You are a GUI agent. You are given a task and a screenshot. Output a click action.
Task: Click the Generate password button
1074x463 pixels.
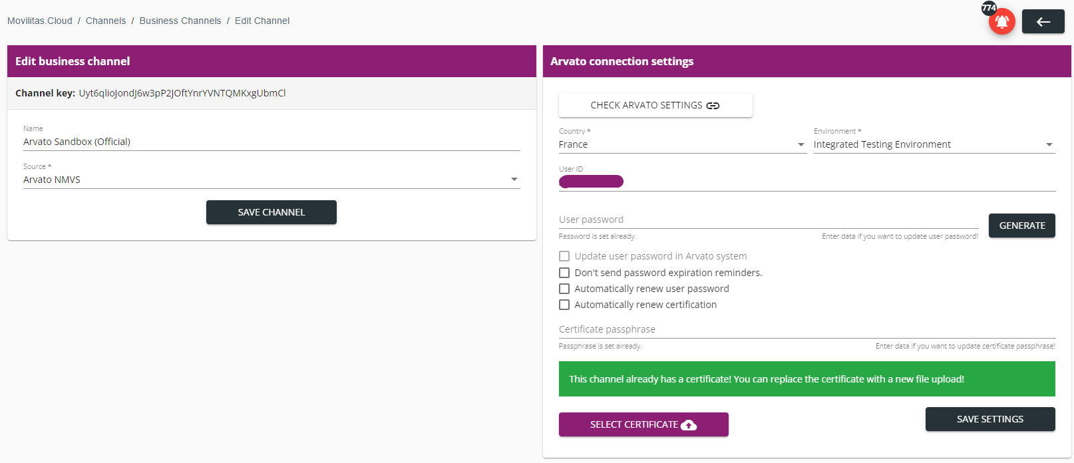pyautogui.click(x=1021, y=226)
